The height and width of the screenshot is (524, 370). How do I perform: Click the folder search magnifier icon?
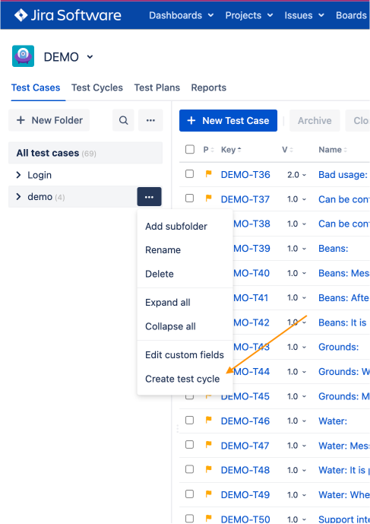coord(123,120)
